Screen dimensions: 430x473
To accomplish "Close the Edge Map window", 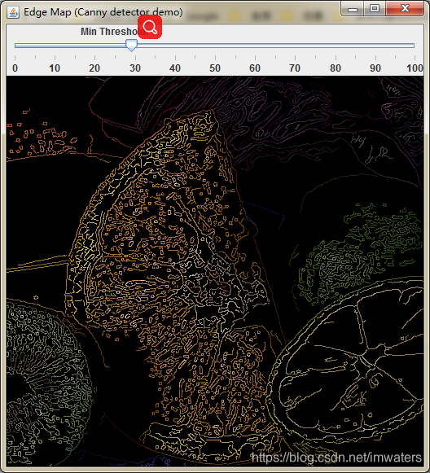I will coord(405,8).
